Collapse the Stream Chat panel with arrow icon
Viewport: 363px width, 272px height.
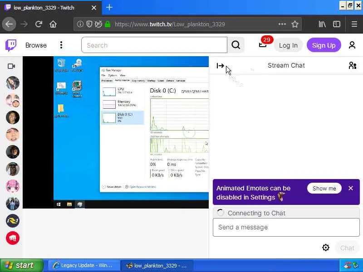point(220,66)
